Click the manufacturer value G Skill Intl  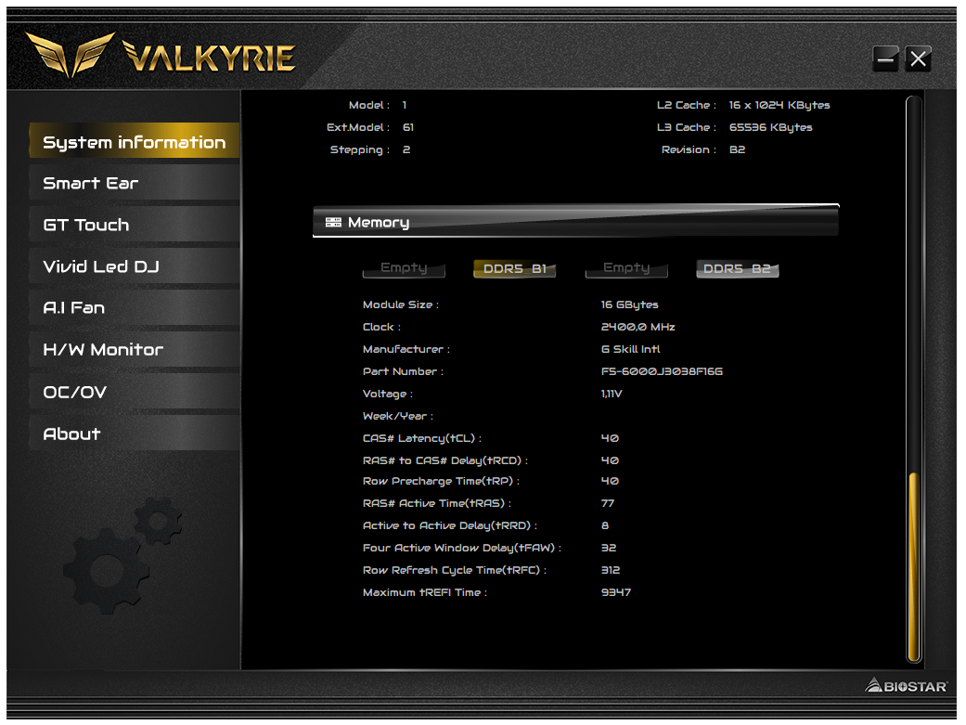click(x=630, y=349)
